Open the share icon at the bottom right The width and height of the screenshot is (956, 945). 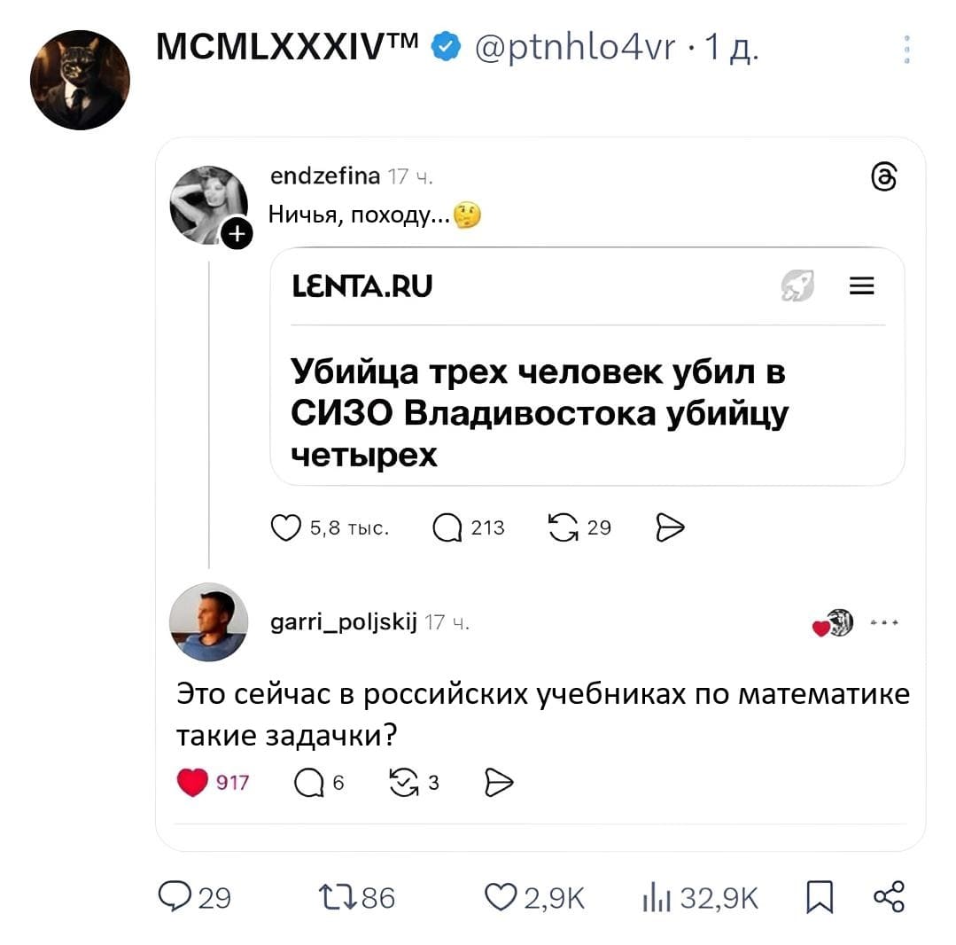(x=892, y=897)
